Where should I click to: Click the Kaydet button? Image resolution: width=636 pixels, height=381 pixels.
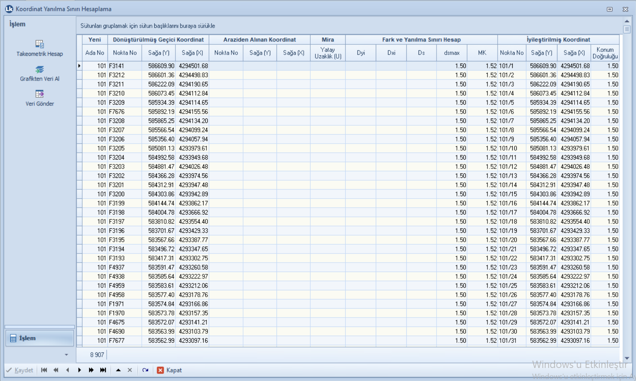[x=20, y=370]
